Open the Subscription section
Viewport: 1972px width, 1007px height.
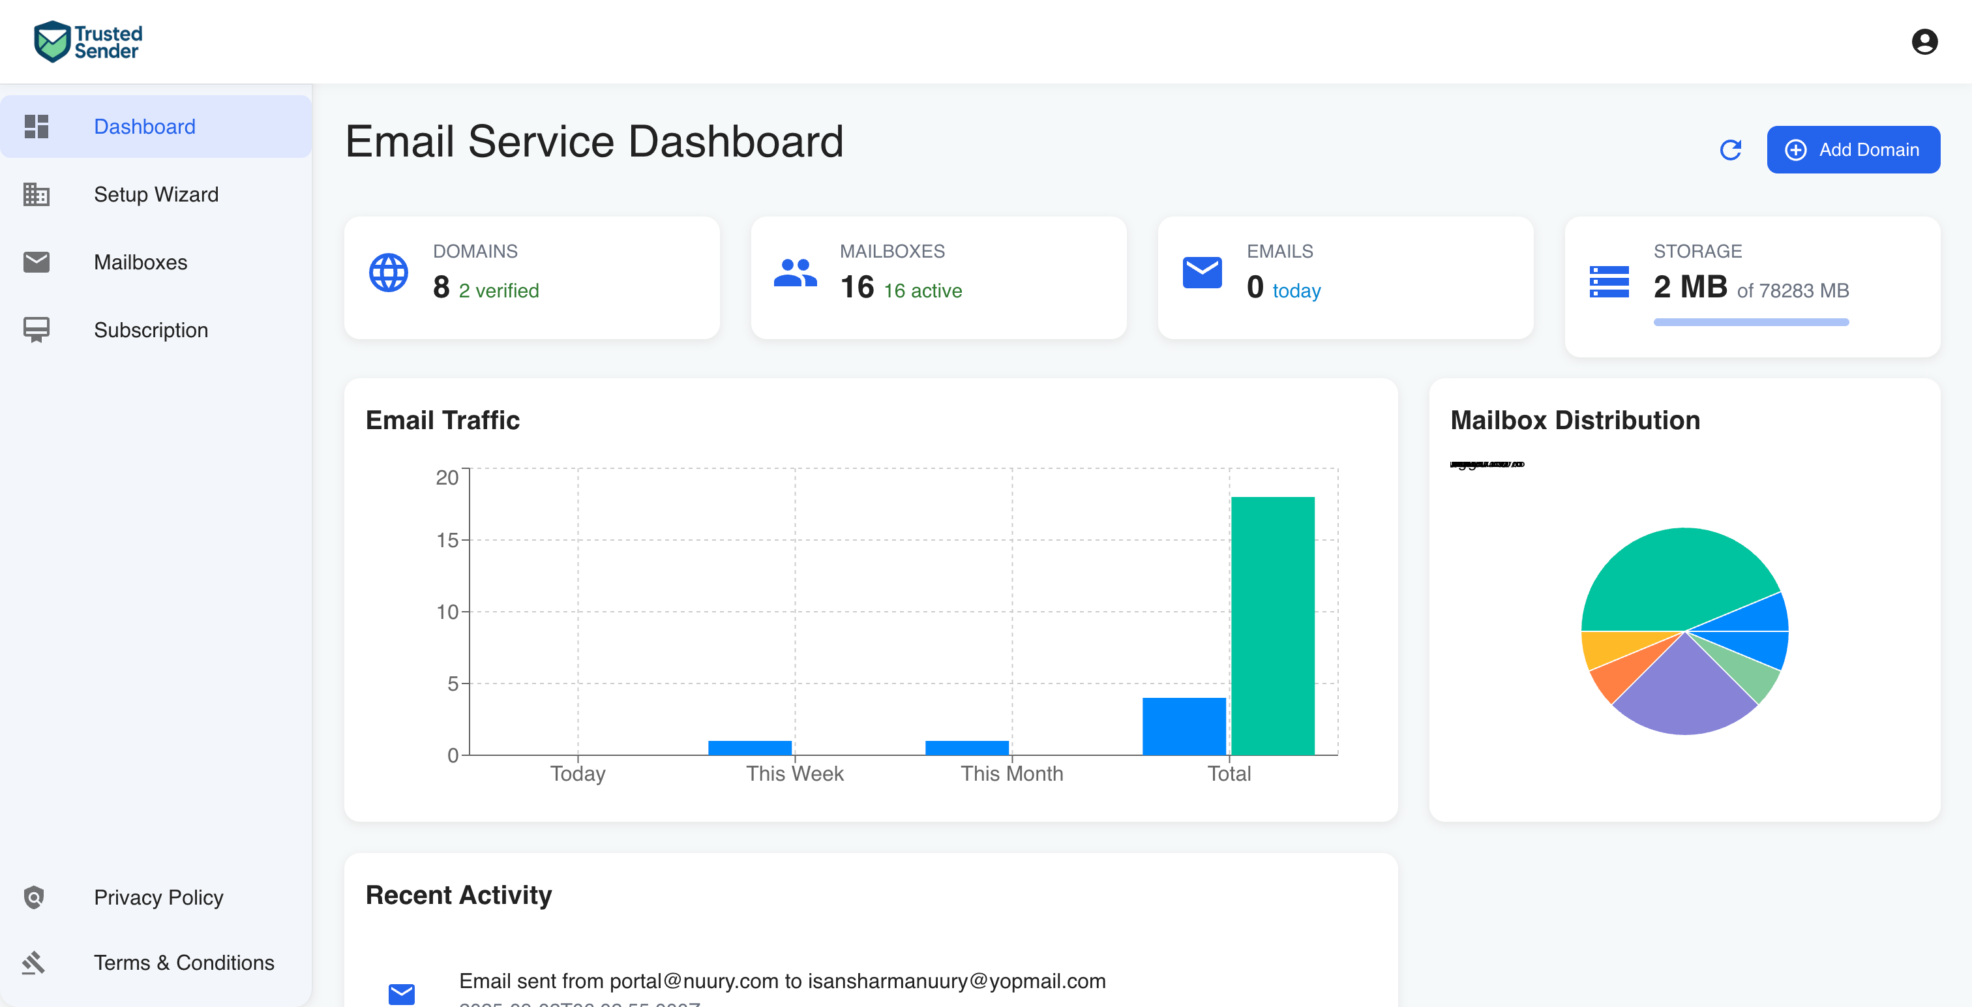point(151,330)
